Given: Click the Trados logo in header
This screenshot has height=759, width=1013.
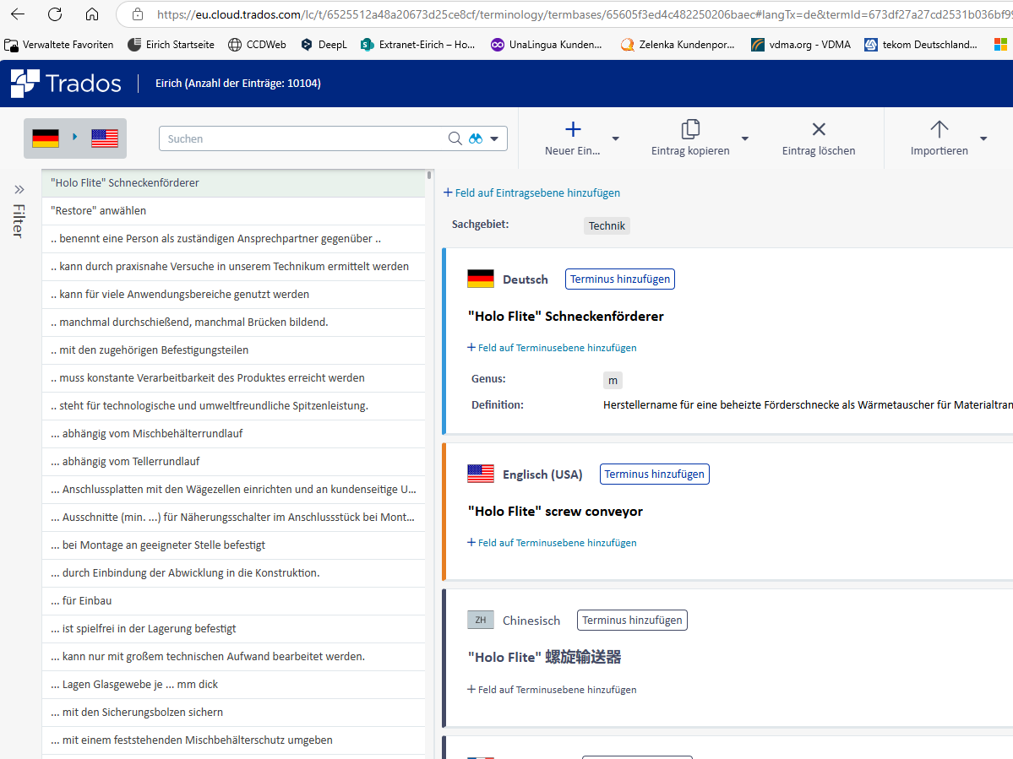Looking at the screenshot, I should [x=65, y=84].
